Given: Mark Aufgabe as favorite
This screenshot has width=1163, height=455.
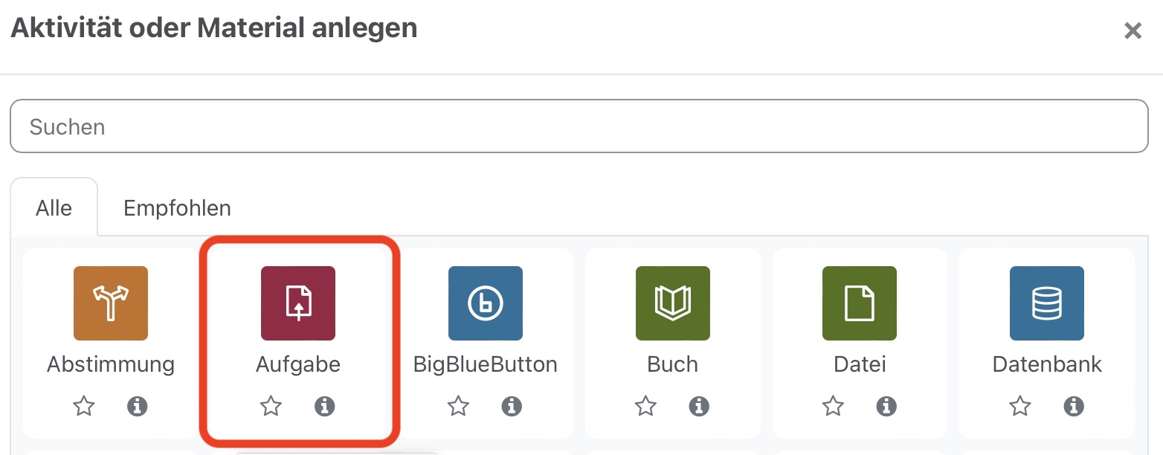Looking at the screenshot, I should click(271, 406).
